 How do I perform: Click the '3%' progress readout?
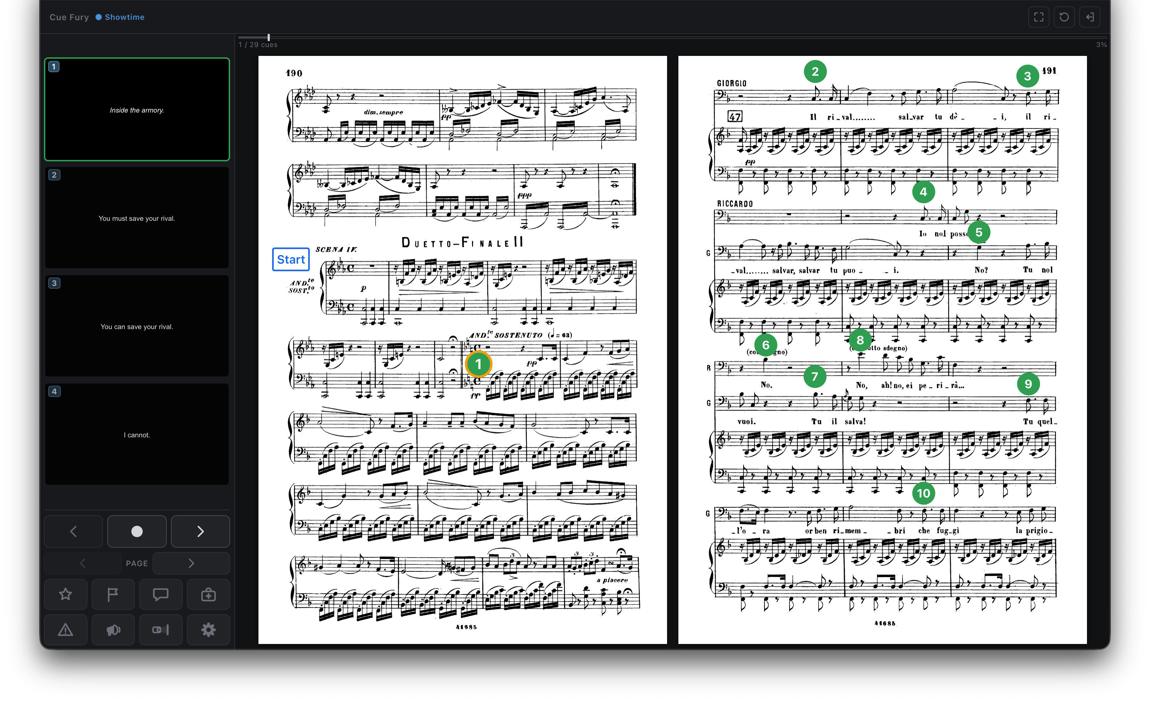coord(1101,45)
